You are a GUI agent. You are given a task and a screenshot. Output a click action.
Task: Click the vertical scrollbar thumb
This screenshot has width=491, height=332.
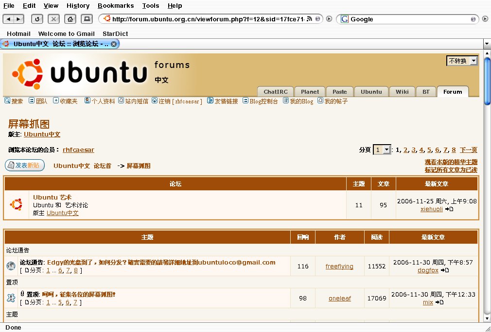487,81
